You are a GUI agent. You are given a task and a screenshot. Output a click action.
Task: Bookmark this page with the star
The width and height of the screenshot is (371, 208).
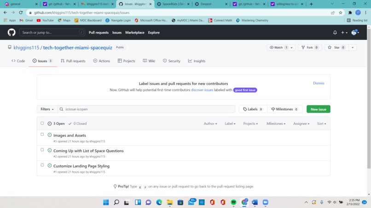pyautogui.click(x=341, y=13)
